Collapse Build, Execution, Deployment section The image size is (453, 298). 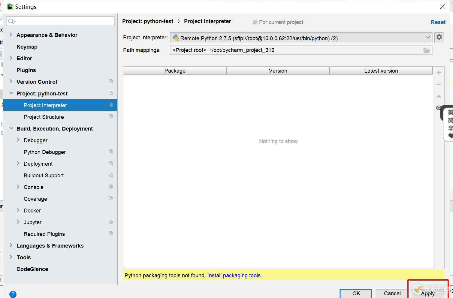[11, 128]
